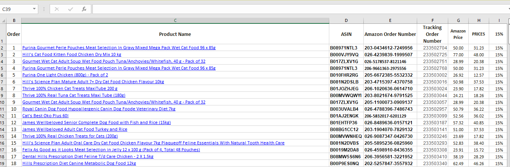
Task: Click the Cancel (X) icon in formula bar
Action: tap(57, 9)
